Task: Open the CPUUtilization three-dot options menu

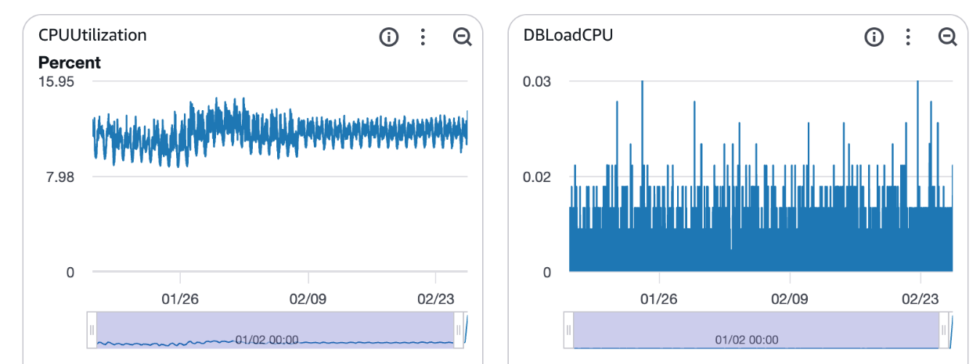Action: [423, 37]
